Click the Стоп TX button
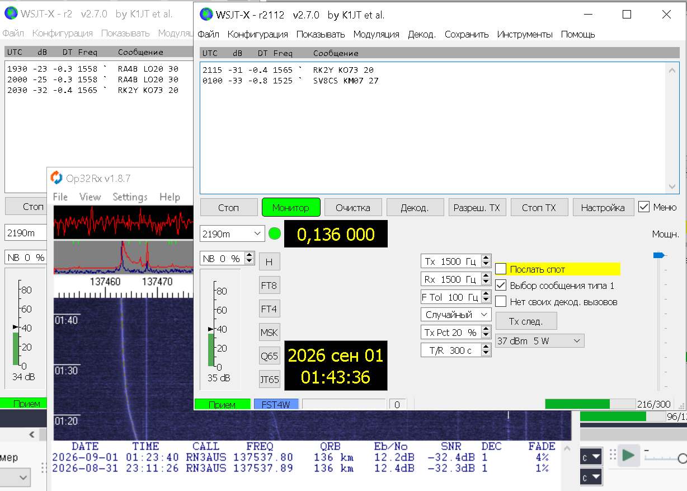The image size is (687, 491). [x=539, y=207]
